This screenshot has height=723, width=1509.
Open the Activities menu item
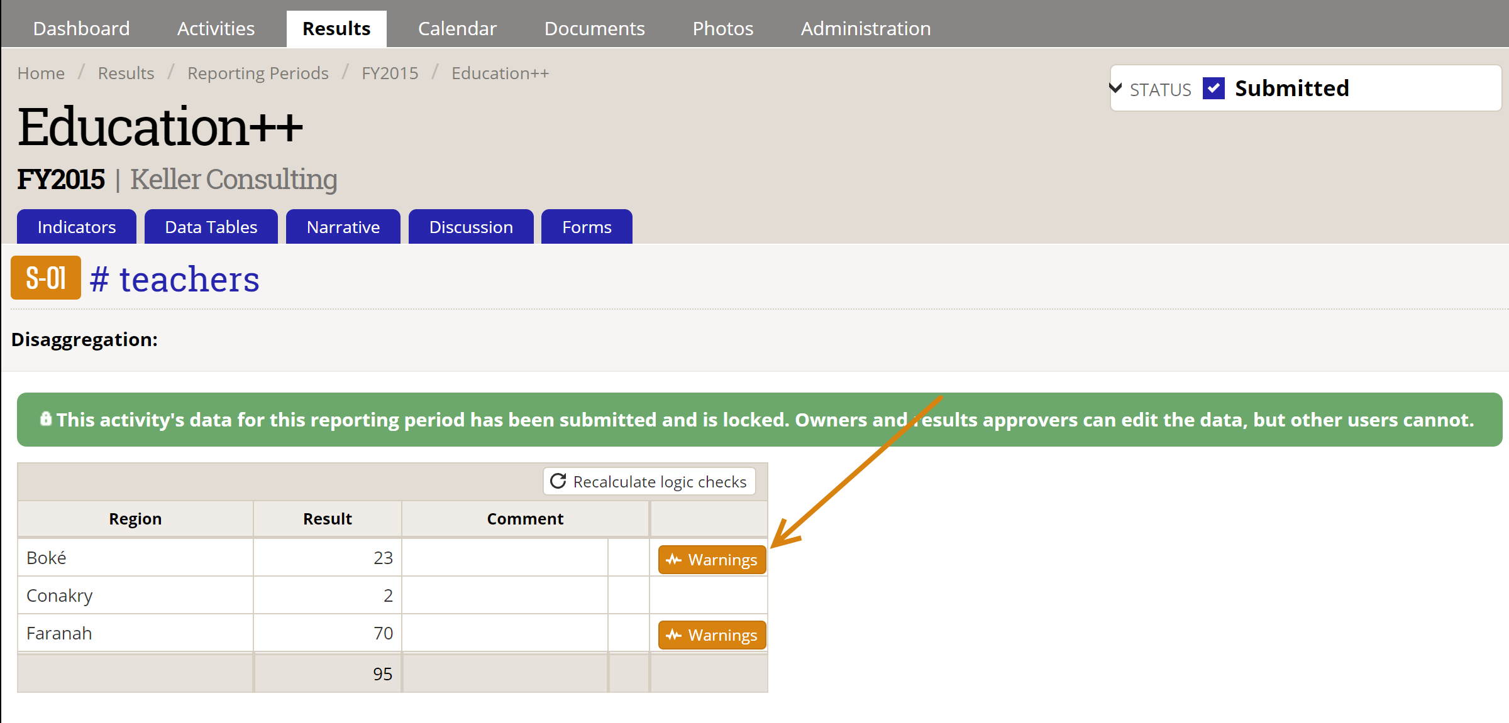point(216,29)
